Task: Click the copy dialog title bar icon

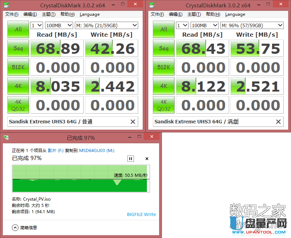Action: click(6, 138)
